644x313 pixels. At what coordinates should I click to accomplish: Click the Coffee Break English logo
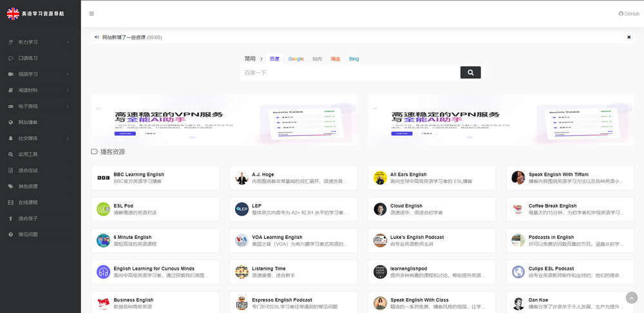point(518,209)
